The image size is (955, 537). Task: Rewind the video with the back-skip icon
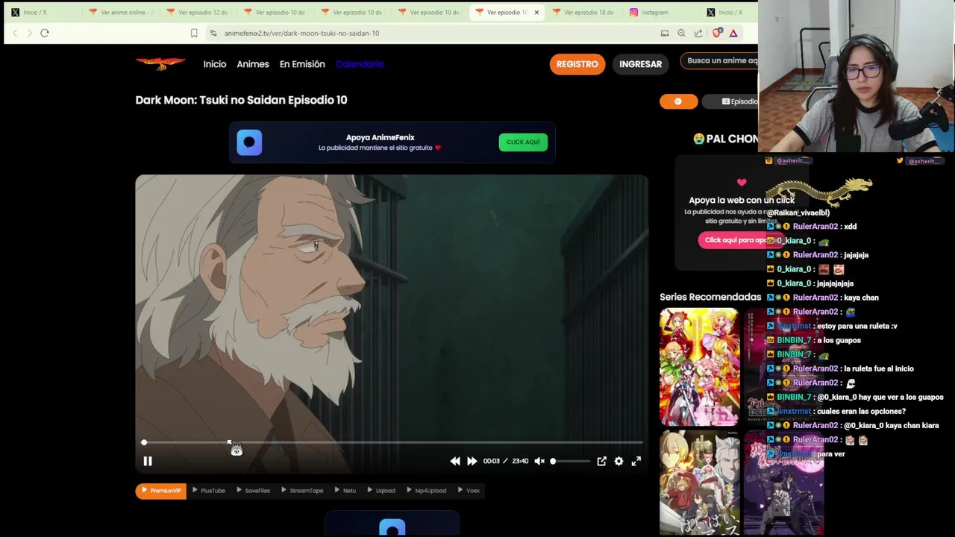pyautogui.click(x=455, y=461)
